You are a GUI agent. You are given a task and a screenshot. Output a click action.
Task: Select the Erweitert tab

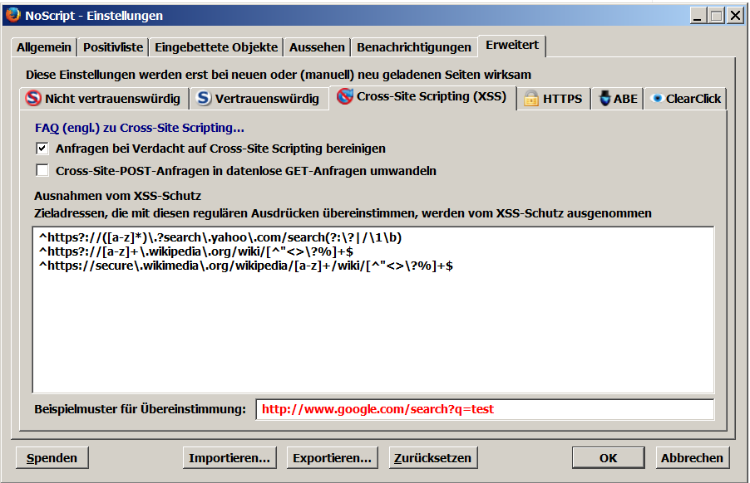pyautogui.click(x=512, y=46)
